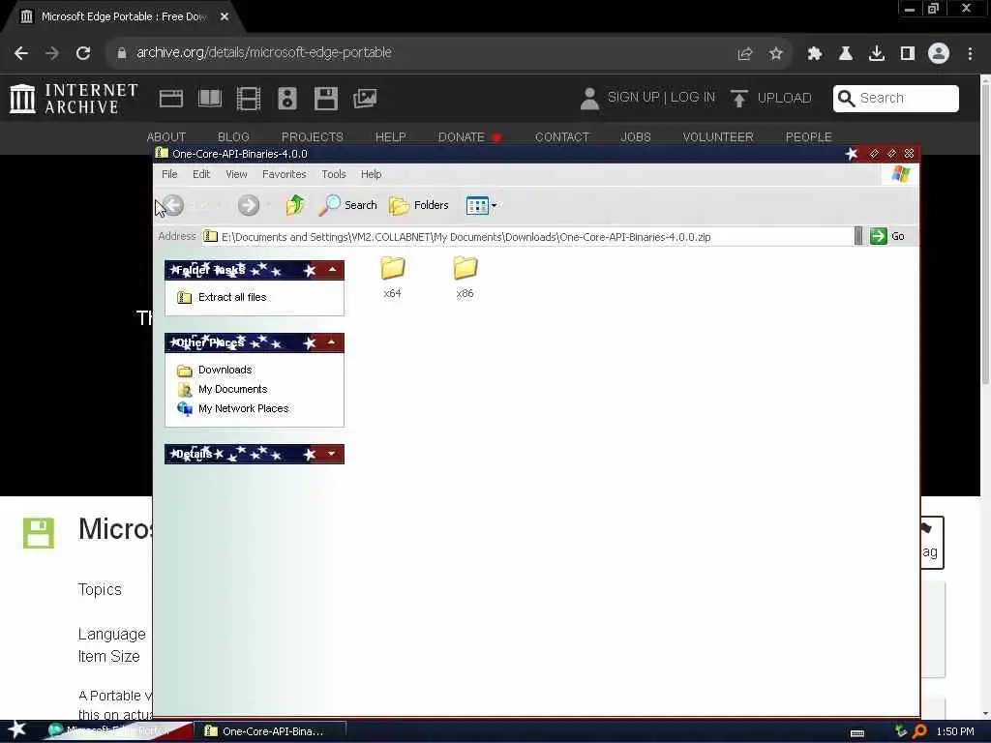Open the Help menu in Explorer
Screen dimensions: 991x743
coord(371,174)
